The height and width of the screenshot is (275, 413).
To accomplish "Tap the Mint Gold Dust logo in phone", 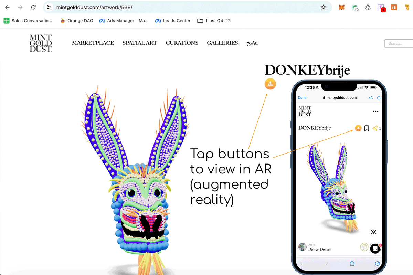I will pos(305,111).
